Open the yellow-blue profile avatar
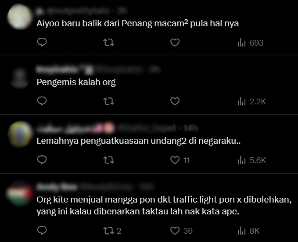Image resolution: width=298 pixels, height=242 pixels. pyautogui.click(x=20, y=134)
